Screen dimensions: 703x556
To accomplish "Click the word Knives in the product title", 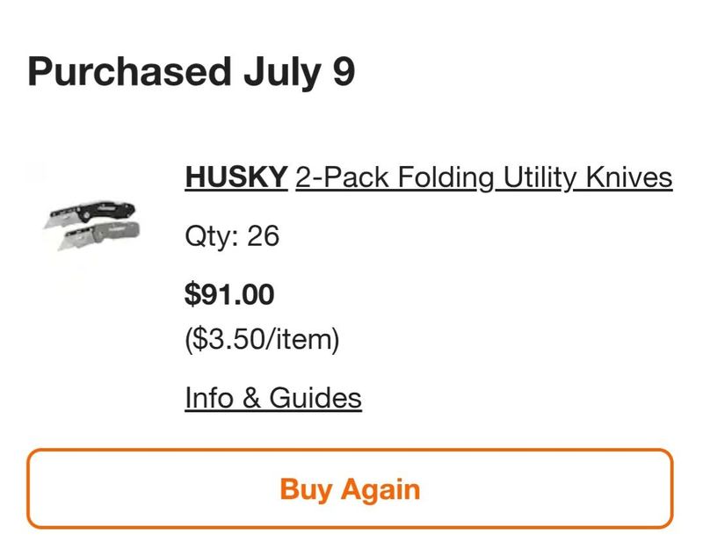I will click(x=629, y=177).
